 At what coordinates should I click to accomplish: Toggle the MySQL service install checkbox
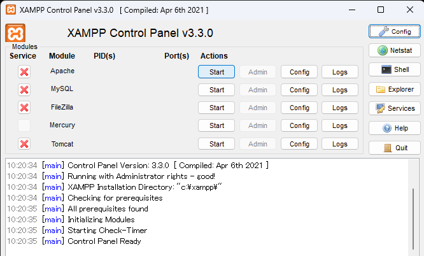point(24,90)
